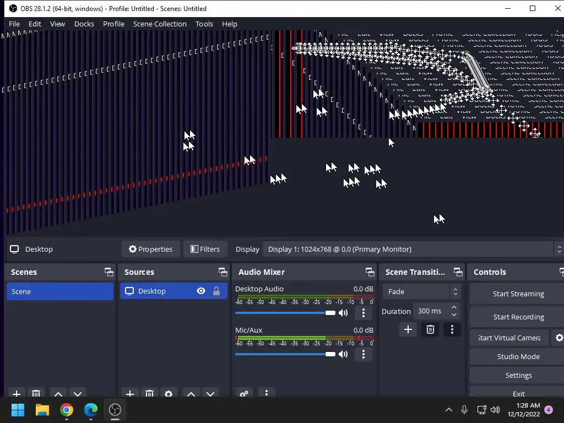Add a configurable transition plus icon

pyautogui.click(x=408, y=329)
